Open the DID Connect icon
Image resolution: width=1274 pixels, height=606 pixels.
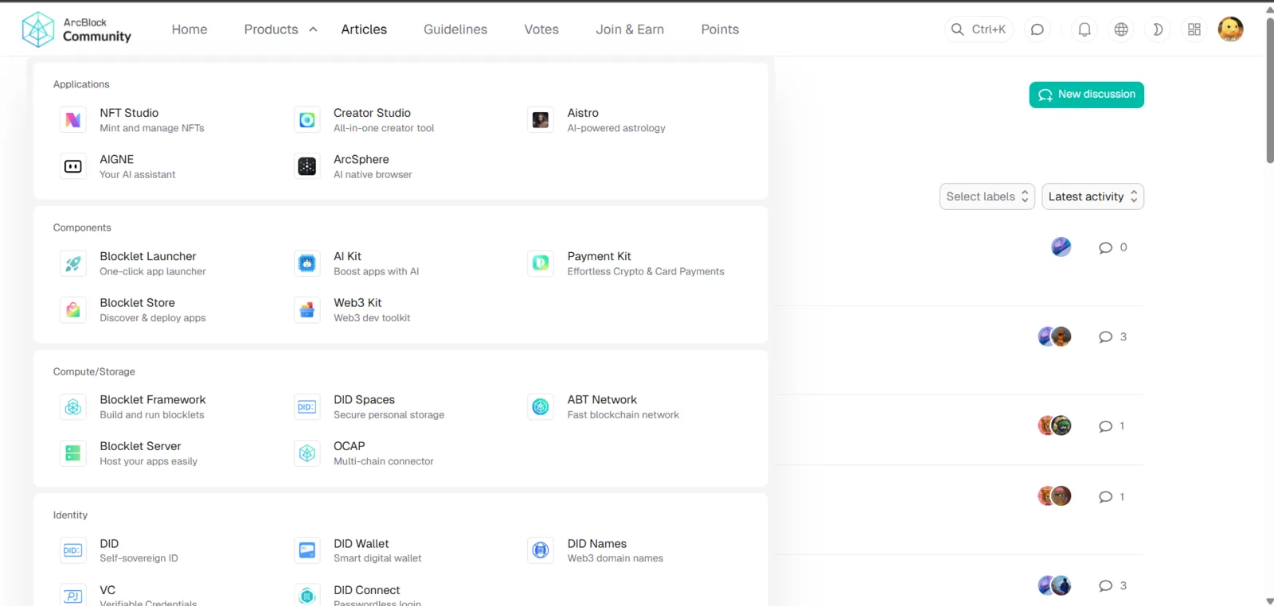[x=307, y=596]
